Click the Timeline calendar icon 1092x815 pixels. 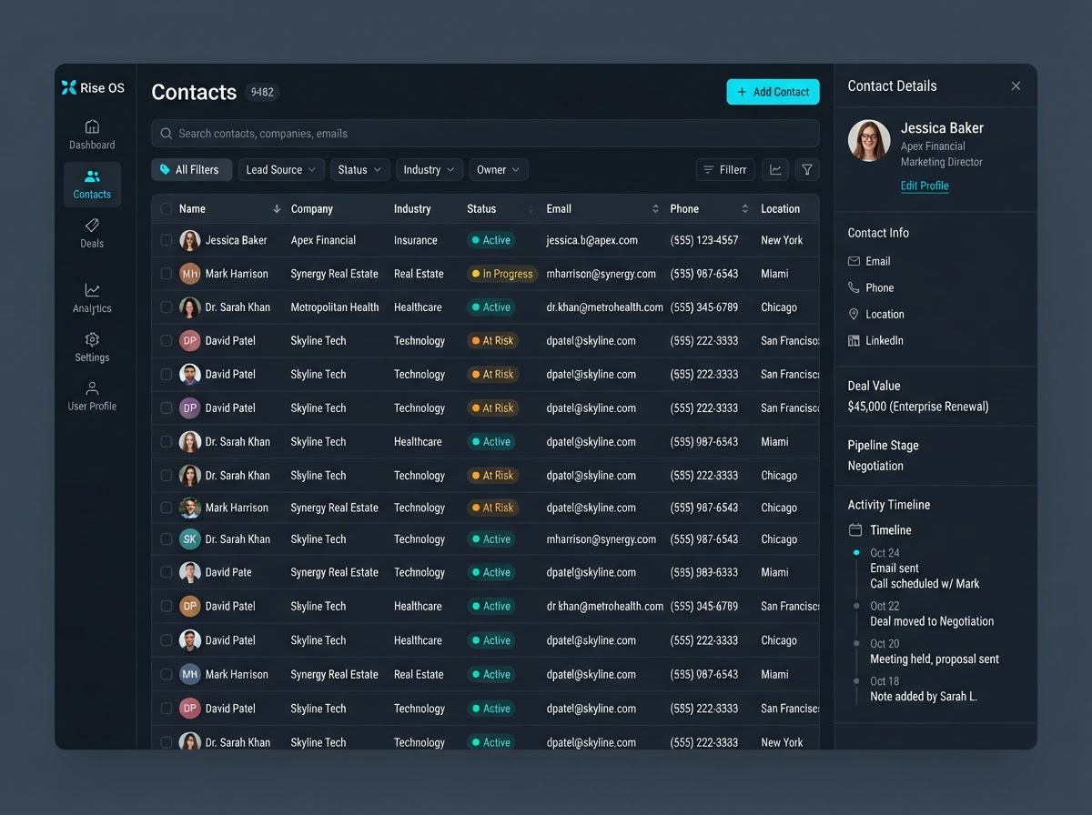[x=855, y=529]
